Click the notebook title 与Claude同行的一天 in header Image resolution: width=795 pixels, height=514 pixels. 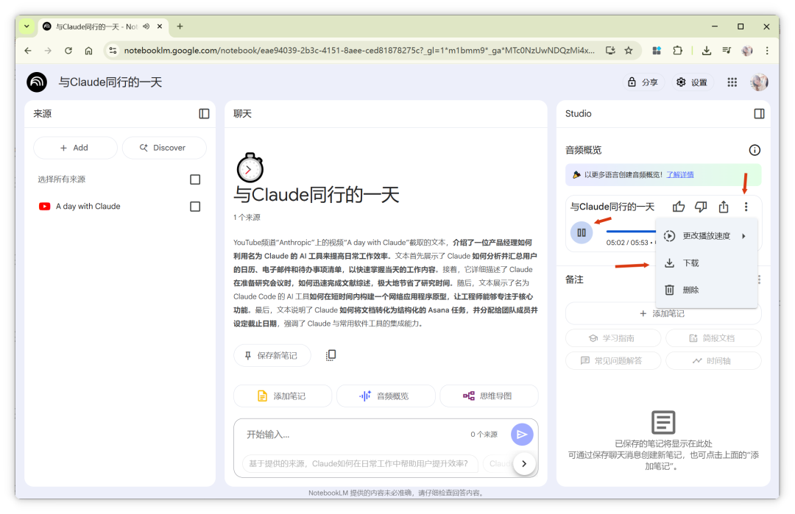point(110,82)
